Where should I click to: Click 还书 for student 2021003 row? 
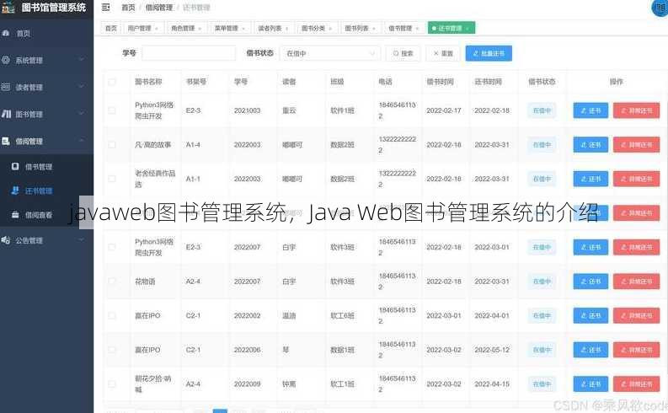[591, 110]
